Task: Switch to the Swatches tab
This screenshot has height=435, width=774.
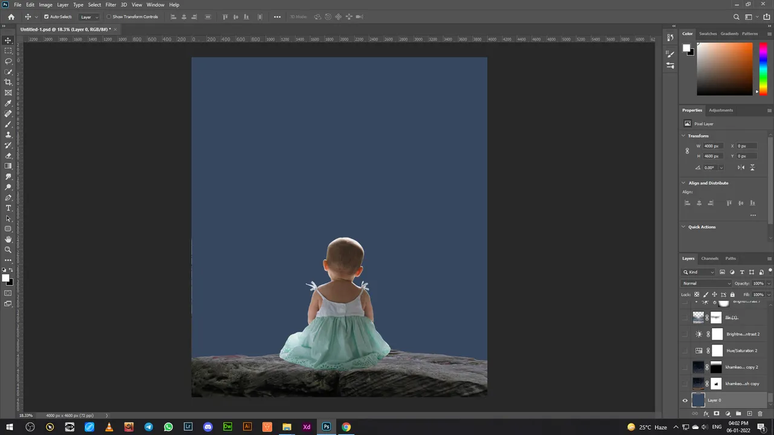Action: point(707,34)
